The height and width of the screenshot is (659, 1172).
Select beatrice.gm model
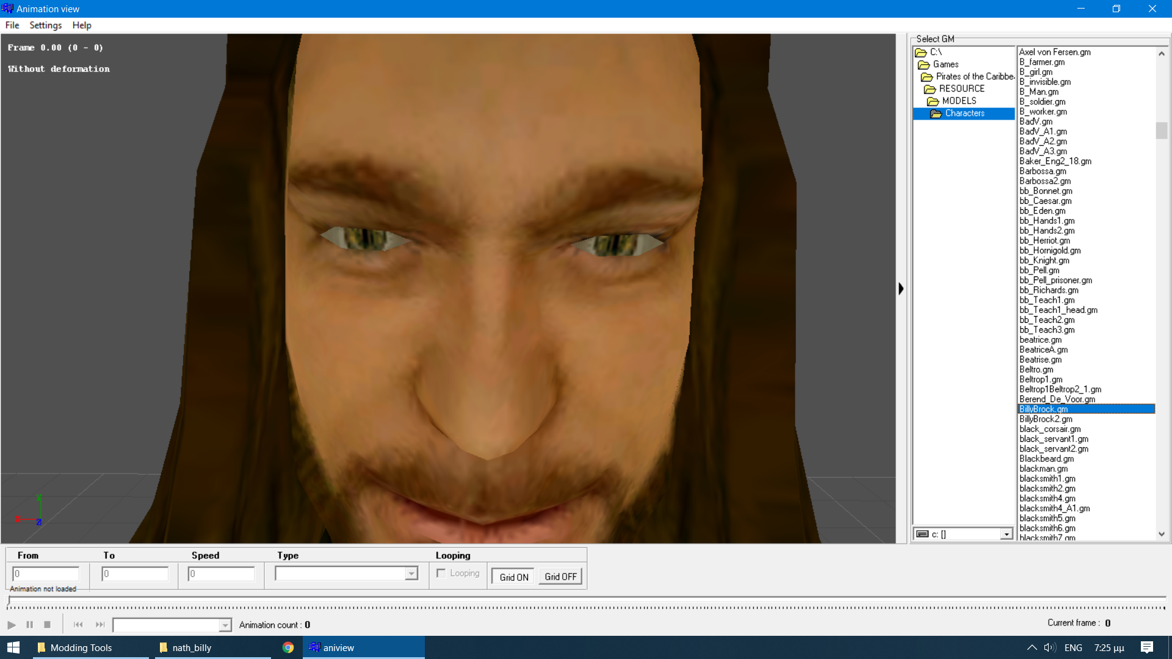[1040, 340]
